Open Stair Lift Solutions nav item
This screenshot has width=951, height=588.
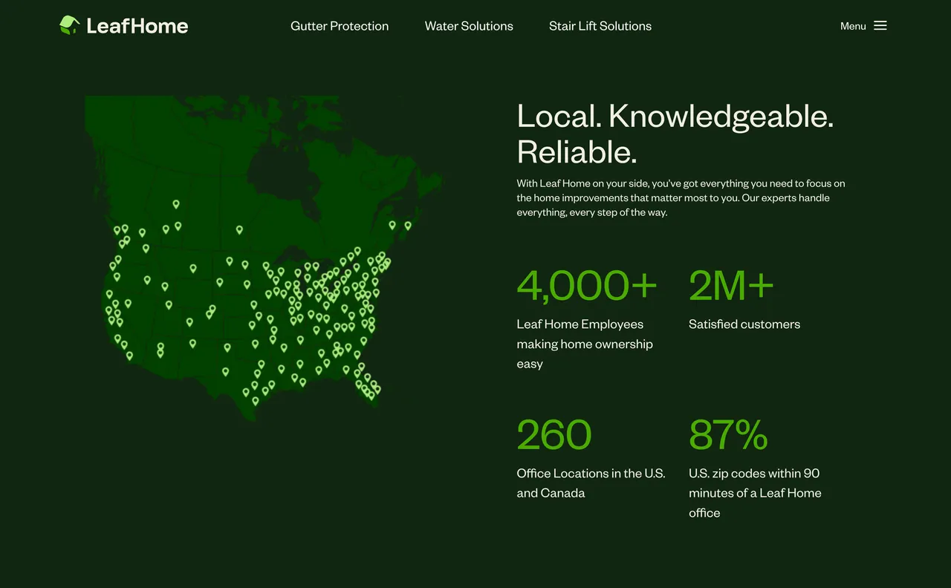pos(600,26)
